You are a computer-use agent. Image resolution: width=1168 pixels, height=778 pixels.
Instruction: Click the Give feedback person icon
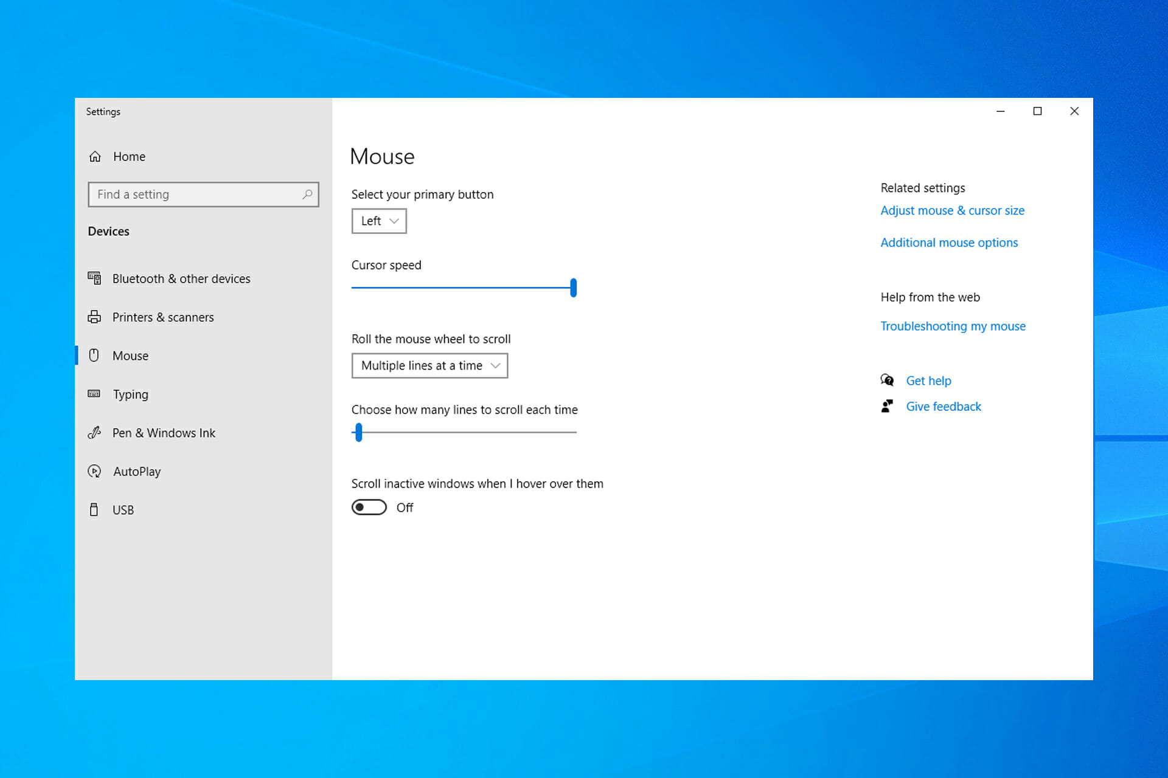pos(887,406)
